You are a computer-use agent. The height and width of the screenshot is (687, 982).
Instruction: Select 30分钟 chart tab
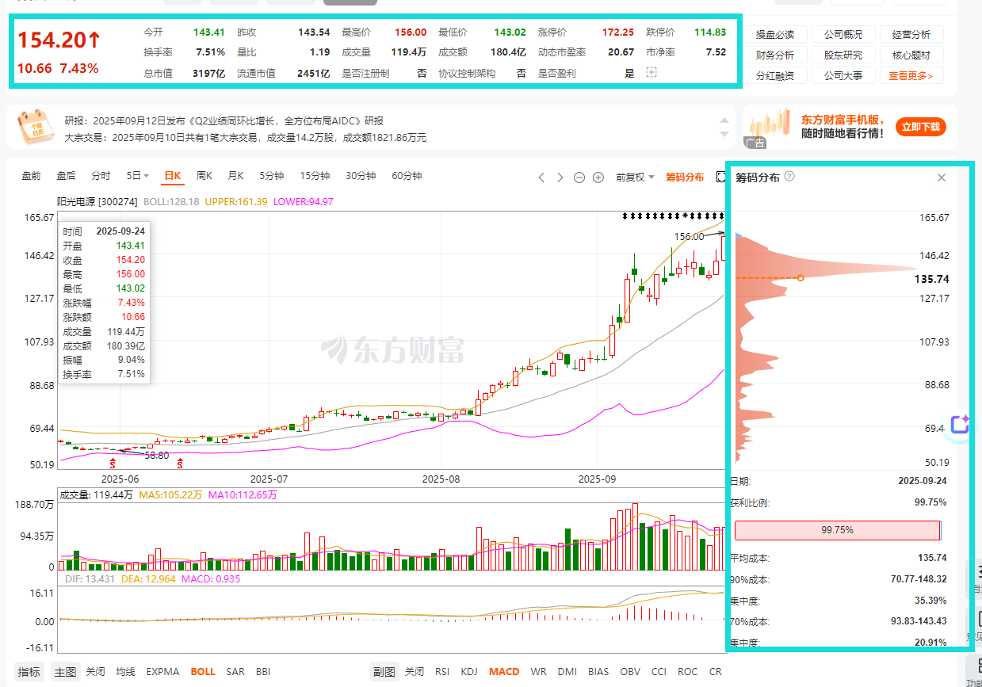[361, 176]
